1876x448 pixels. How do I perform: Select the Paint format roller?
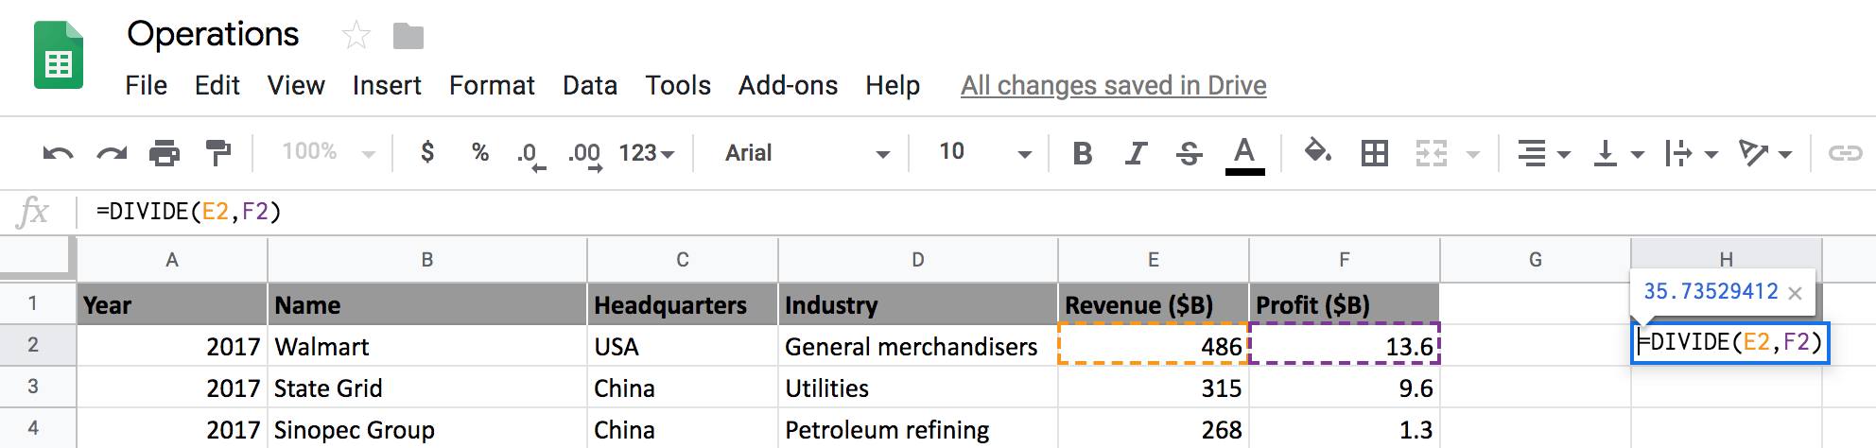coord(218,152)
